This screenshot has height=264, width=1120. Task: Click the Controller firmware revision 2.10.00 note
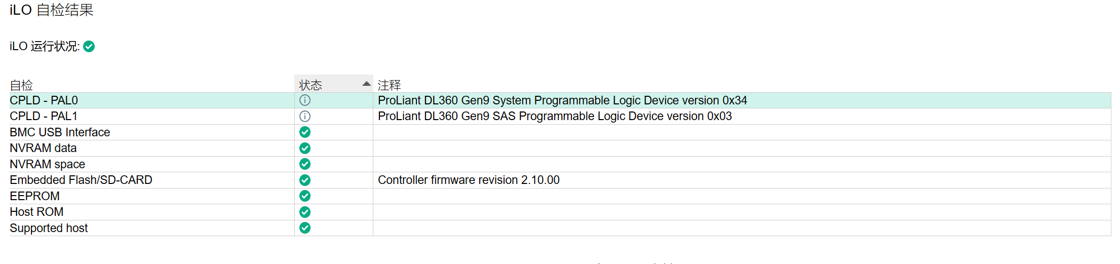click(x=469, y=180)
